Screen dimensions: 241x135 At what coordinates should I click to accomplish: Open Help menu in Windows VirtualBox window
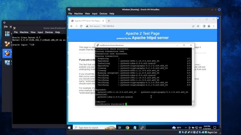[x=112, y=13]
